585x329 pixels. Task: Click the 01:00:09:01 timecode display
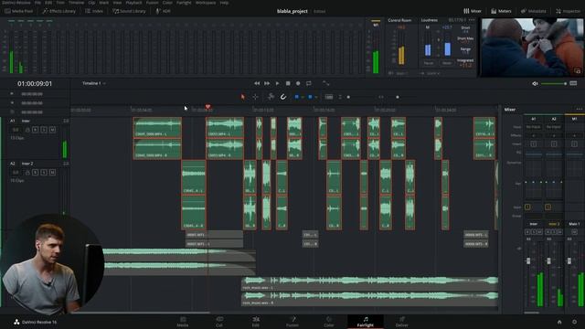35,83
